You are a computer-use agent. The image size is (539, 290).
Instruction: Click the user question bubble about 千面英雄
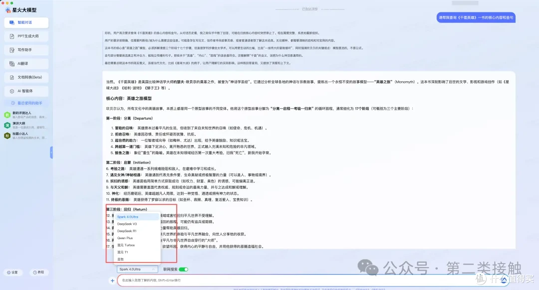[x=476, y=17]
